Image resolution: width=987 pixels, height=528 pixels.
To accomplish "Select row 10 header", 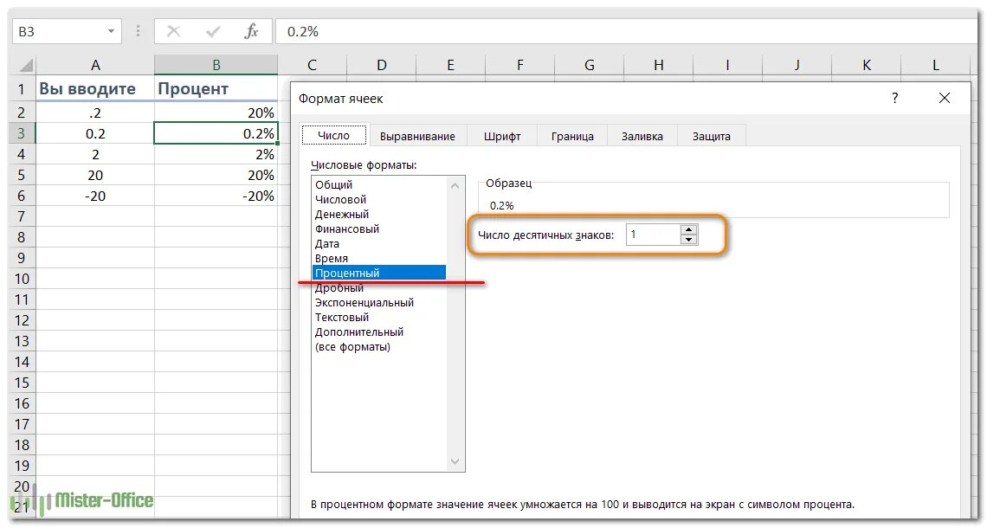I will (x=22, y=279).
